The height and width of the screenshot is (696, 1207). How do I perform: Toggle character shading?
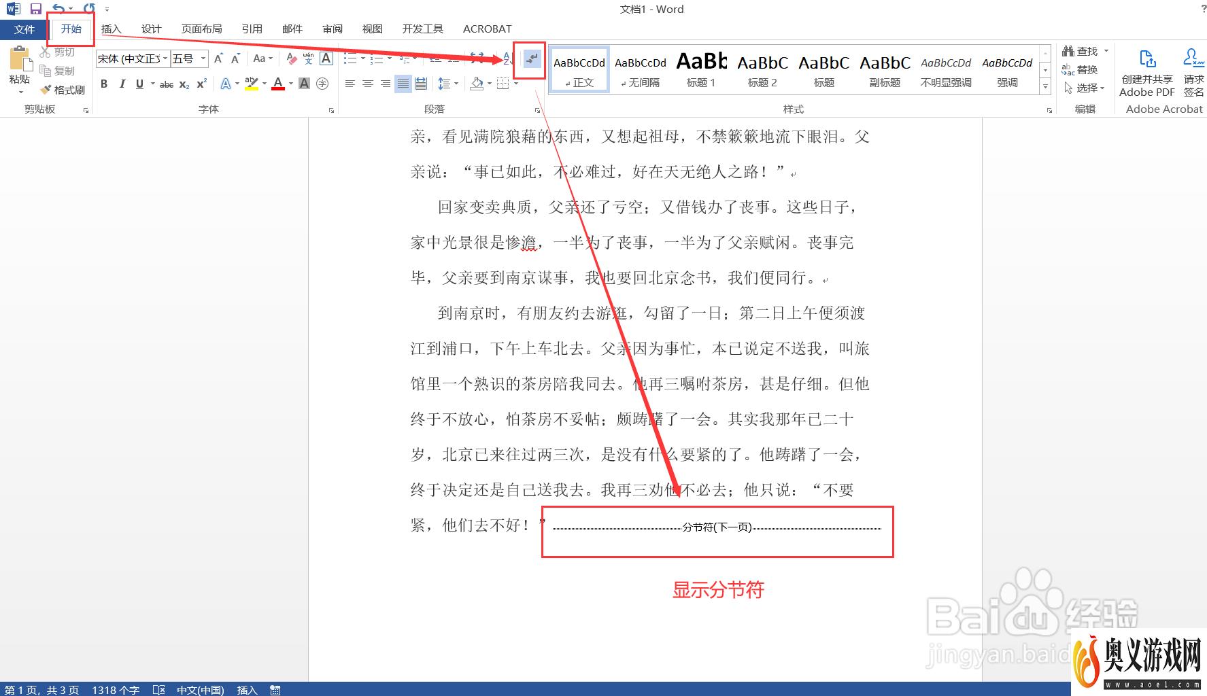click(304, 84)
